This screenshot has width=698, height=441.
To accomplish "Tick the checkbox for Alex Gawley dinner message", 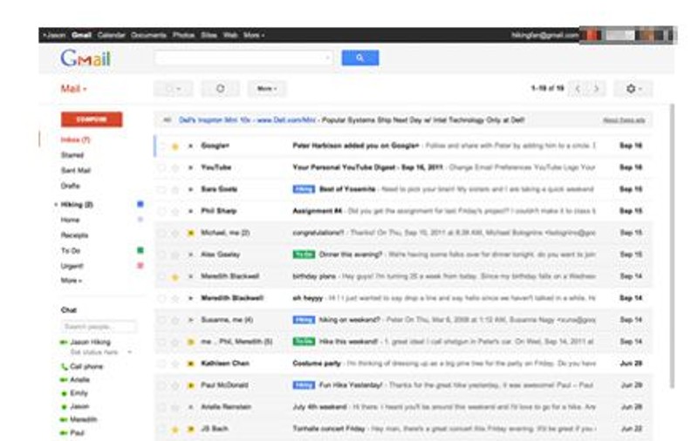I will coord(161,254).
